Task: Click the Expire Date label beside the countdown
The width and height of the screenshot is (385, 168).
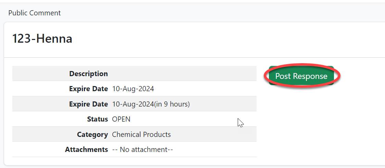Action: pos(88,104)
